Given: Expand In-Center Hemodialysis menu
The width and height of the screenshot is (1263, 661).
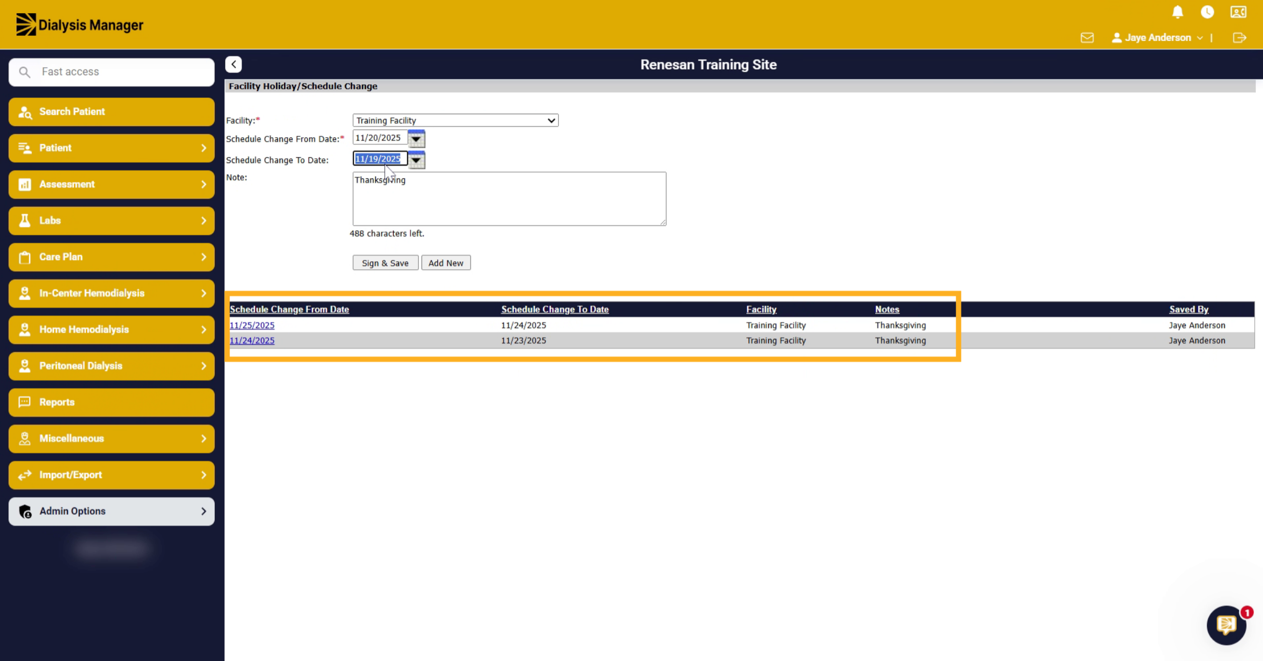Looking at the screenshot, I should click(x=112, y=293).
